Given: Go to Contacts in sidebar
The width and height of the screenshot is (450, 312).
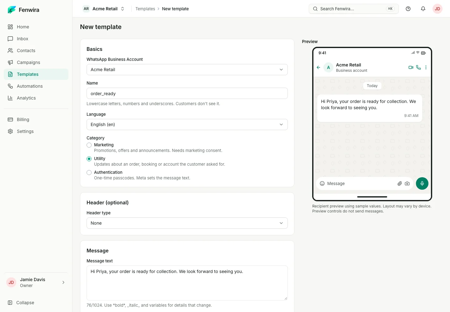Looking at the screenshot, I should (x=36, y=51).
